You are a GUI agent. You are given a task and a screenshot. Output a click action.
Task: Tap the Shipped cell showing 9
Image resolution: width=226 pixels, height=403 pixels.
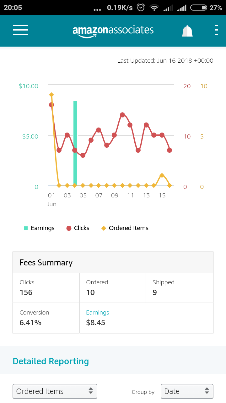tap(180, 288)
